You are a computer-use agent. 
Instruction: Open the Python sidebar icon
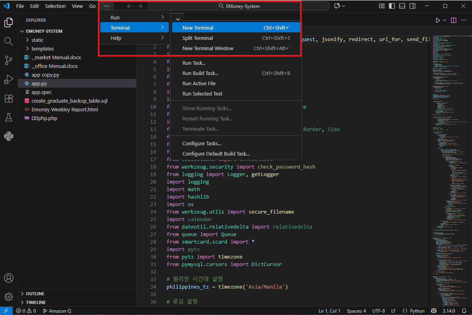9,136
